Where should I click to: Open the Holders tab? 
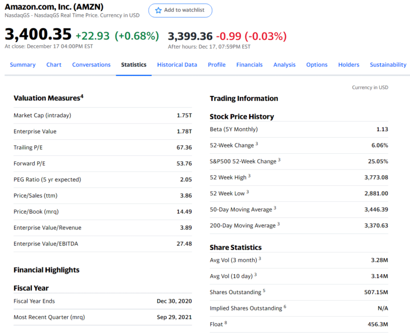[348, 65]
